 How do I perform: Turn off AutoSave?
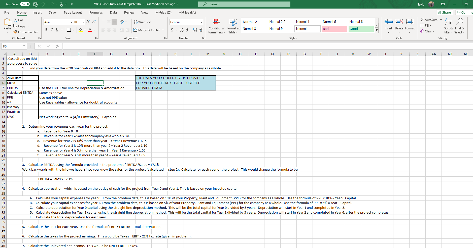tap(24, 4)
